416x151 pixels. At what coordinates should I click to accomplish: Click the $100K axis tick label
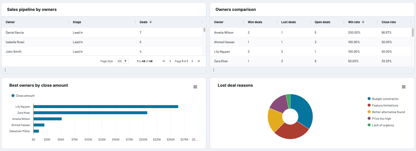coord(88,139)
